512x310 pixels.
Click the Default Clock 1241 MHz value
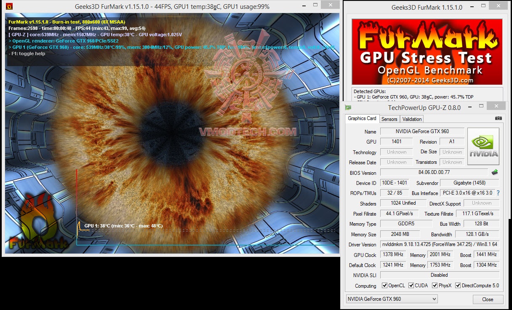(393, 265)
